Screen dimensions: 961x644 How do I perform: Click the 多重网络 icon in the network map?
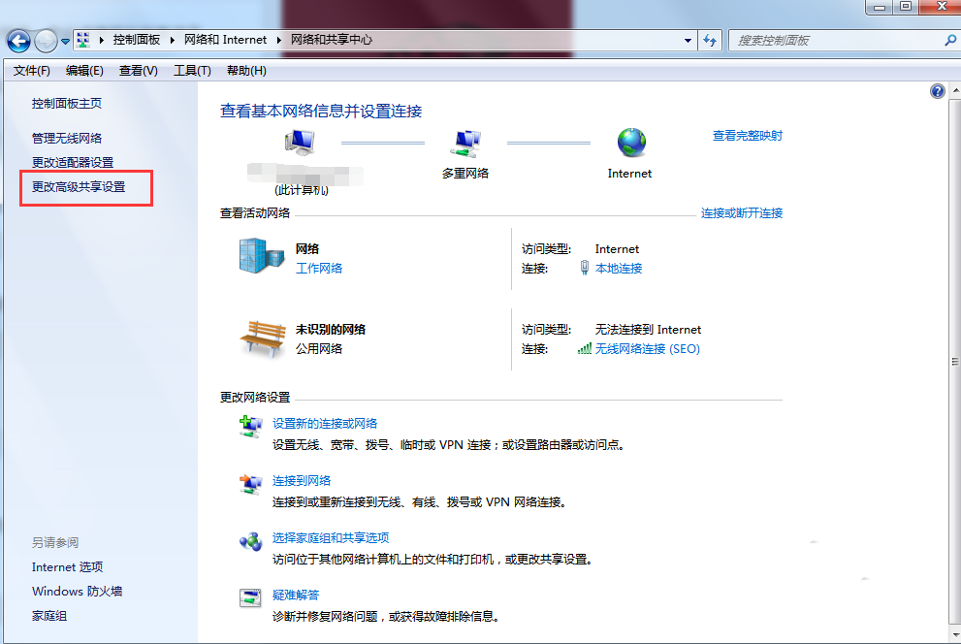click(465, 142)
